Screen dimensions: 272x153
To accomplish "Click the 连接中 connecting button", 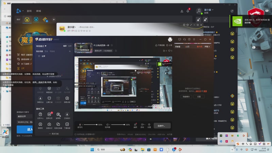I will pyautogui.click(x=162, y=125).
